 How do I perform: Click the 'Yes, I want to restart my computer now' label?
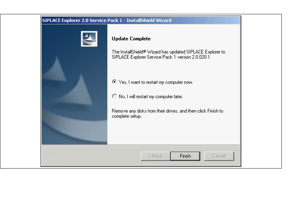point(156,82)
